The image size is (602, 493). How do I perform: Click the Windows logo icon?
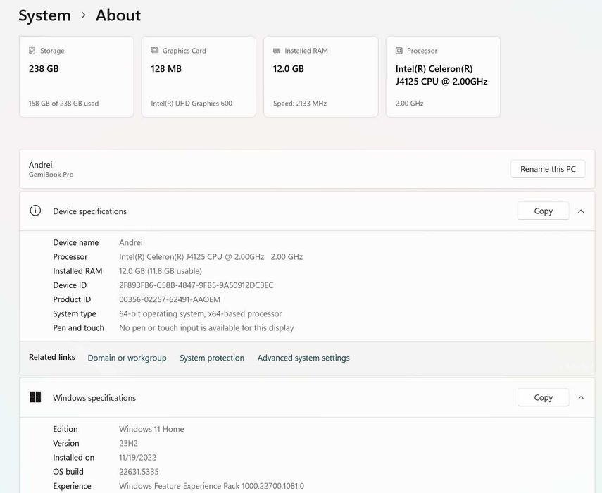pos(35,397)
